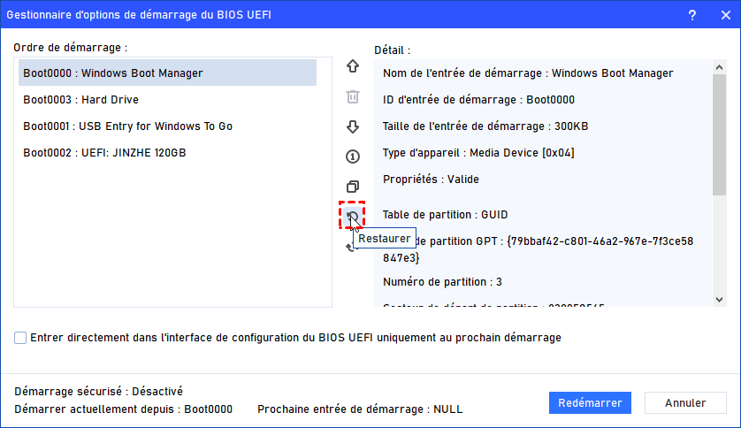Choose Boot0001 : USB Entry for Windows To Go
The height and width of the screenshot is (428, 741).
click(x=127, y=126)
